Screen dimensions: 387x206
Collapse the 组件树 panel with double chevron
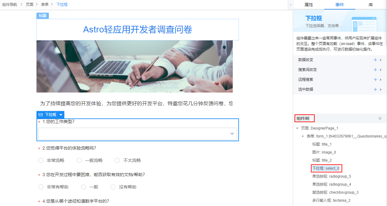(x=380, y=118)
